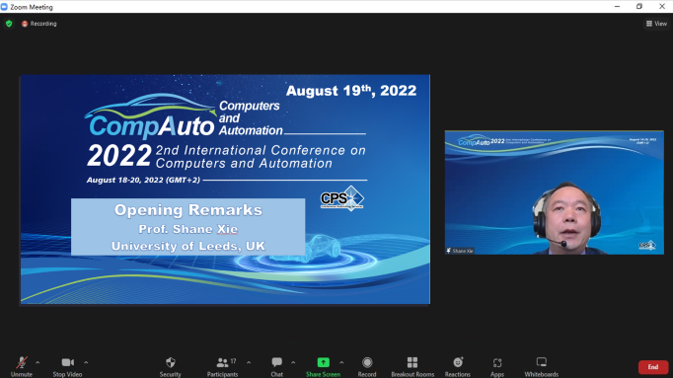The width and height of the screenshot is (673, 378).
Task: Select Shane Xie's video thumbnail
Action: pyautogui.click(x=555, y=192)
